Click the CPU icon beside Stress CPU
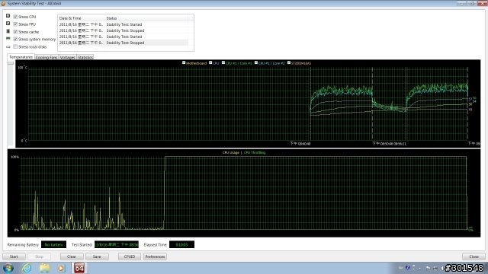The image size is (488, 274). click(8, 16)
